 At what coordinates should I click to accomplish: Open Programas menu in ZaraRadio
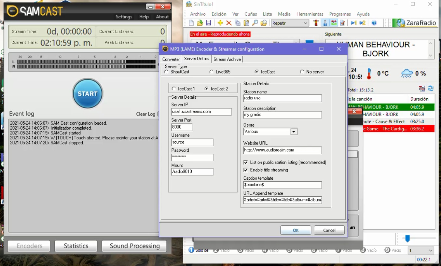click(x=340, y=14)
